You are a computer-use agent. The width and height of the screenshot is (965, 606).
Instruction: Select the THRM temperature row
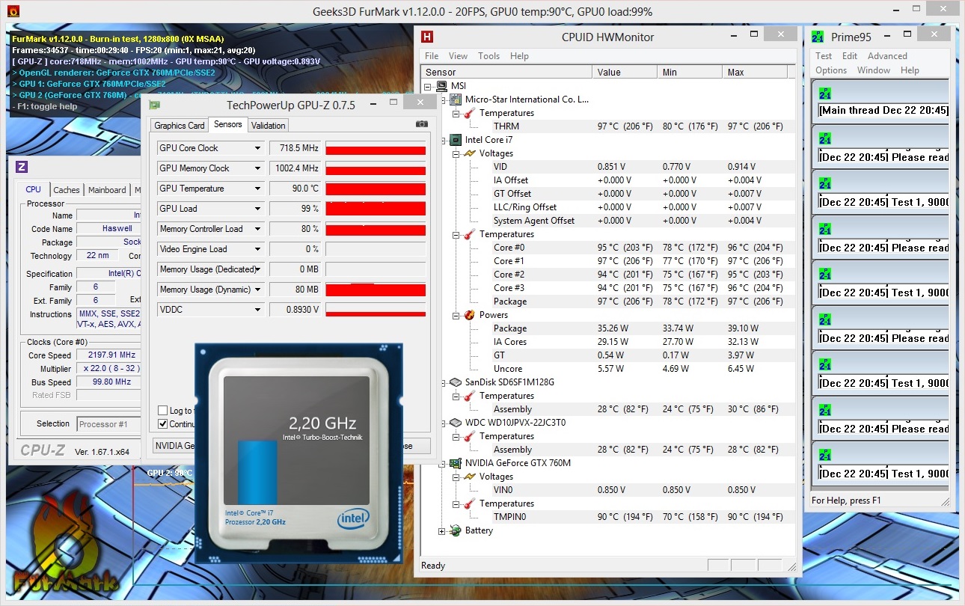[x=607, y=126]
